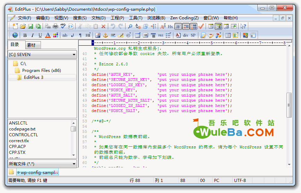Switch to the 素材 tab
This screenshot has height=193, width=301.
pyautogui.click(x=31, y=45)
